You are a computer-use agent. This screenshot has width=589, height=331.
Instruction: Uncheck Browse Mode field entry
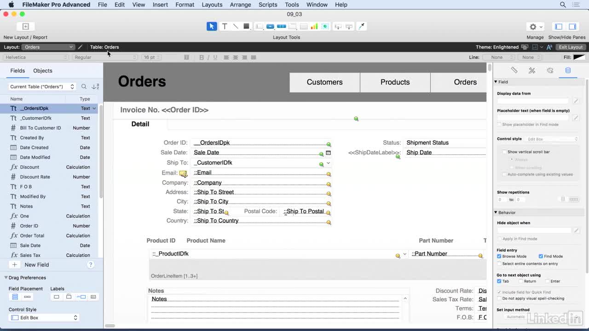pos(499,257)
